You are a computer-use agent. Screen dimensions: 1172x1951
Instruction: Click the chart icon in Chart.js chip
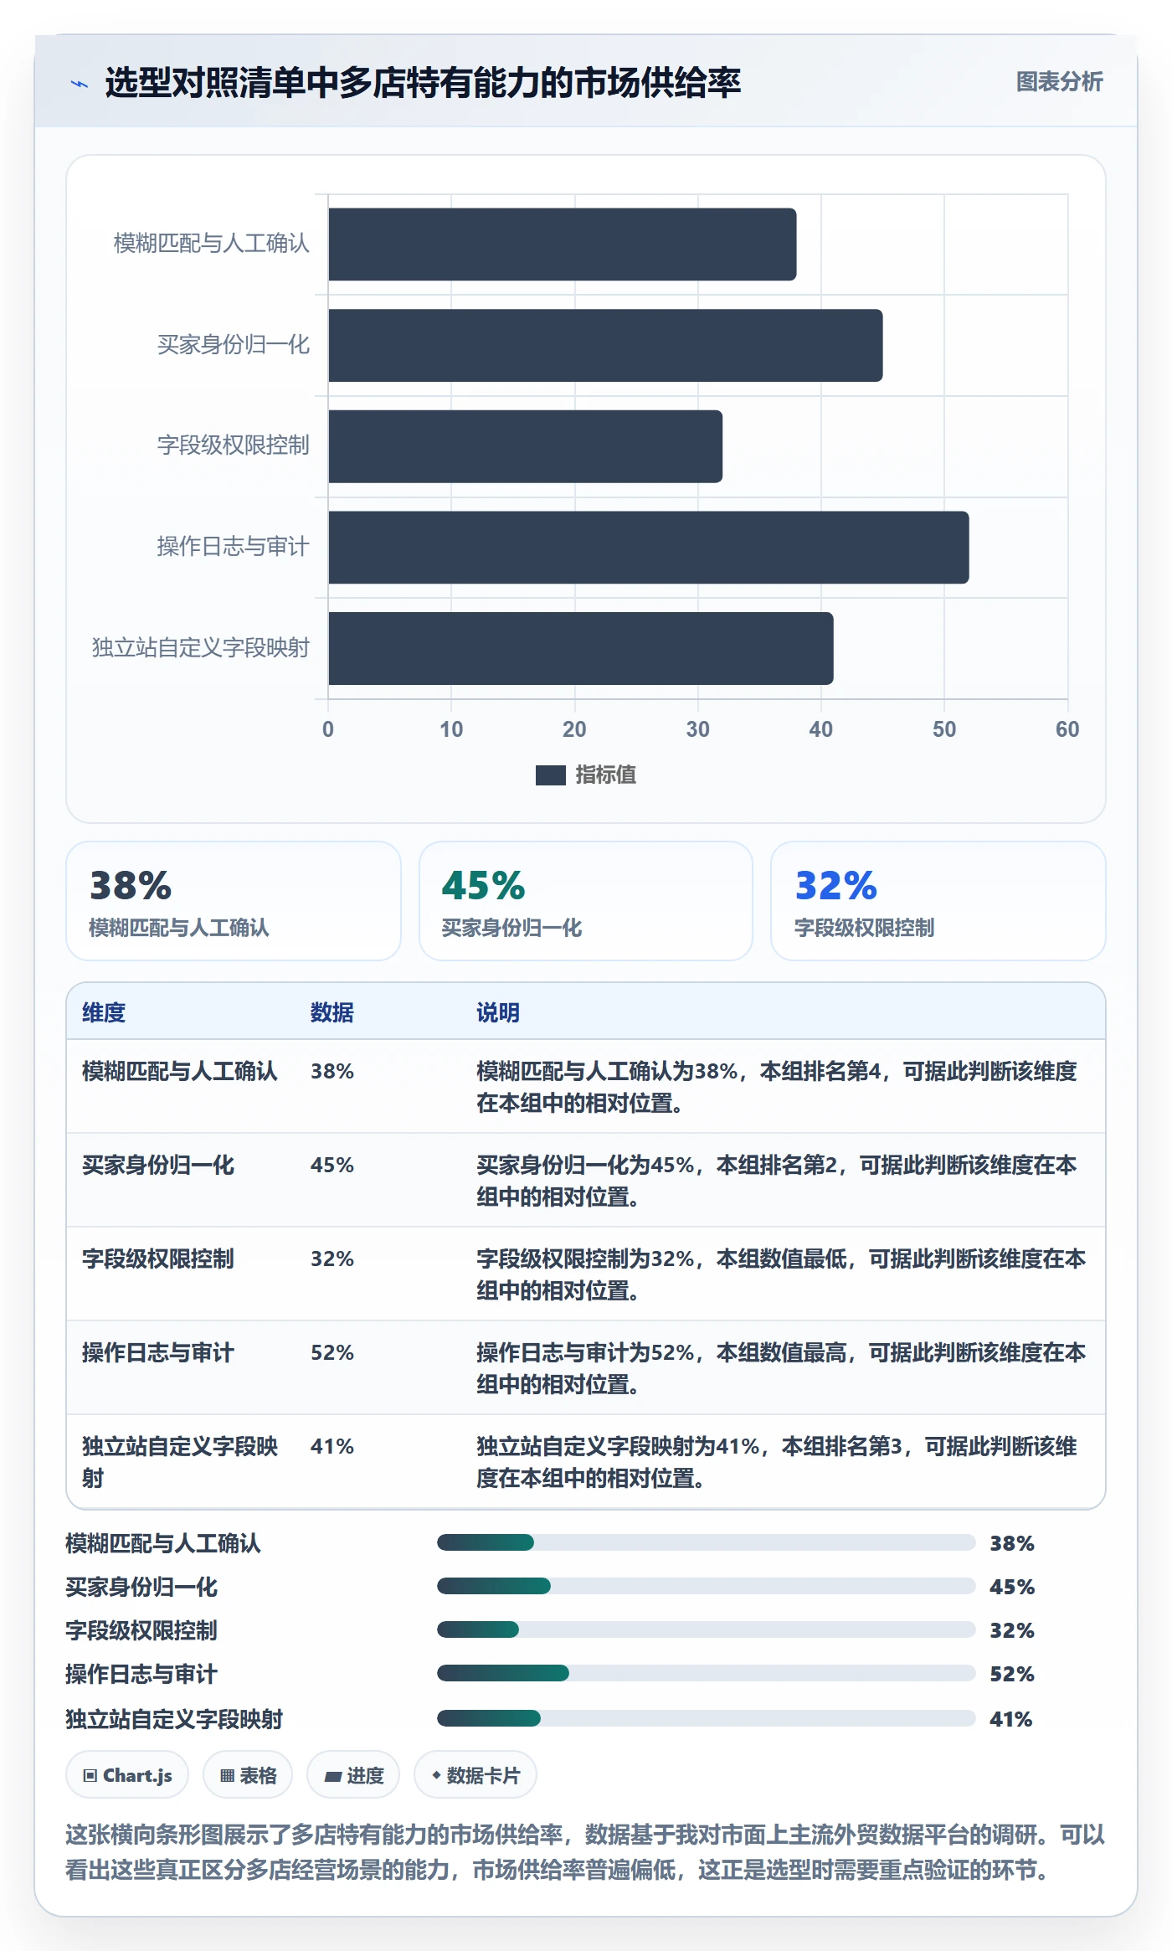point(90,1776)
